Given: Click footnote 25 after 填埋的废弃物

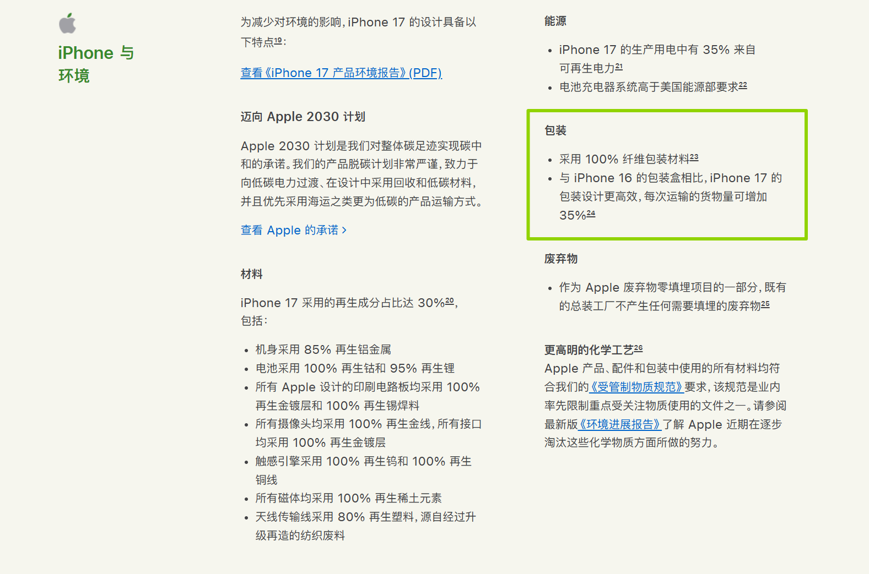Looking at the screenshot, I should (765, 304).
